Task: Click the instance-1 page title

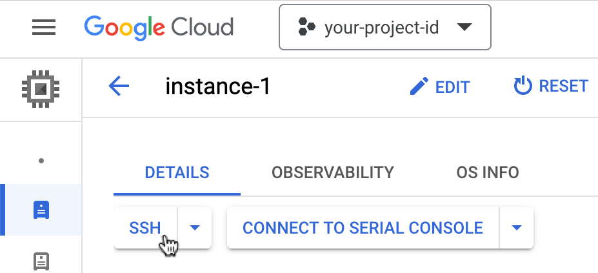Action: [217, 86]
